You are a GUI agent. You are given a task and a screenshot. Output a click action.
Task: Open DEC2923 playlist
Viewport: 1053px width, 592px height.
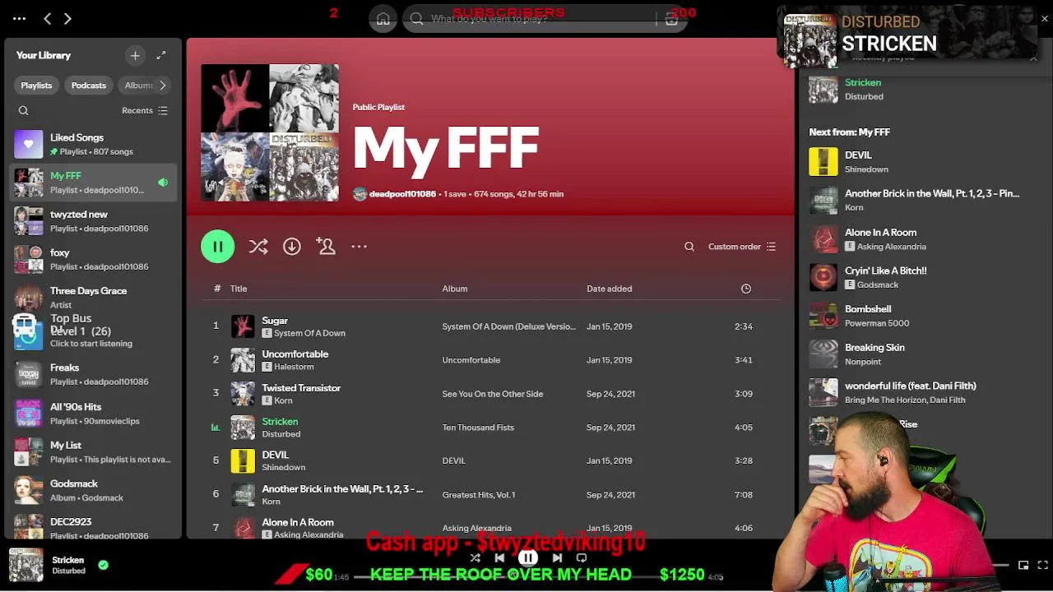[95, 528]
